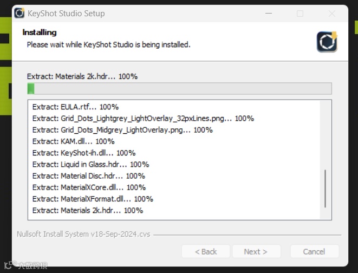Click the KeyShot Studio header logo
Viewport: 358px width, 273px height.
click(327, 42)
